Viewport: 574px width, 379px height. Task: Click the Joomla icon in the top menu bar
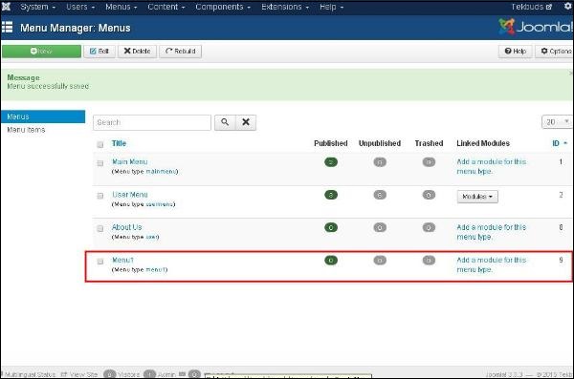[6, 7]
